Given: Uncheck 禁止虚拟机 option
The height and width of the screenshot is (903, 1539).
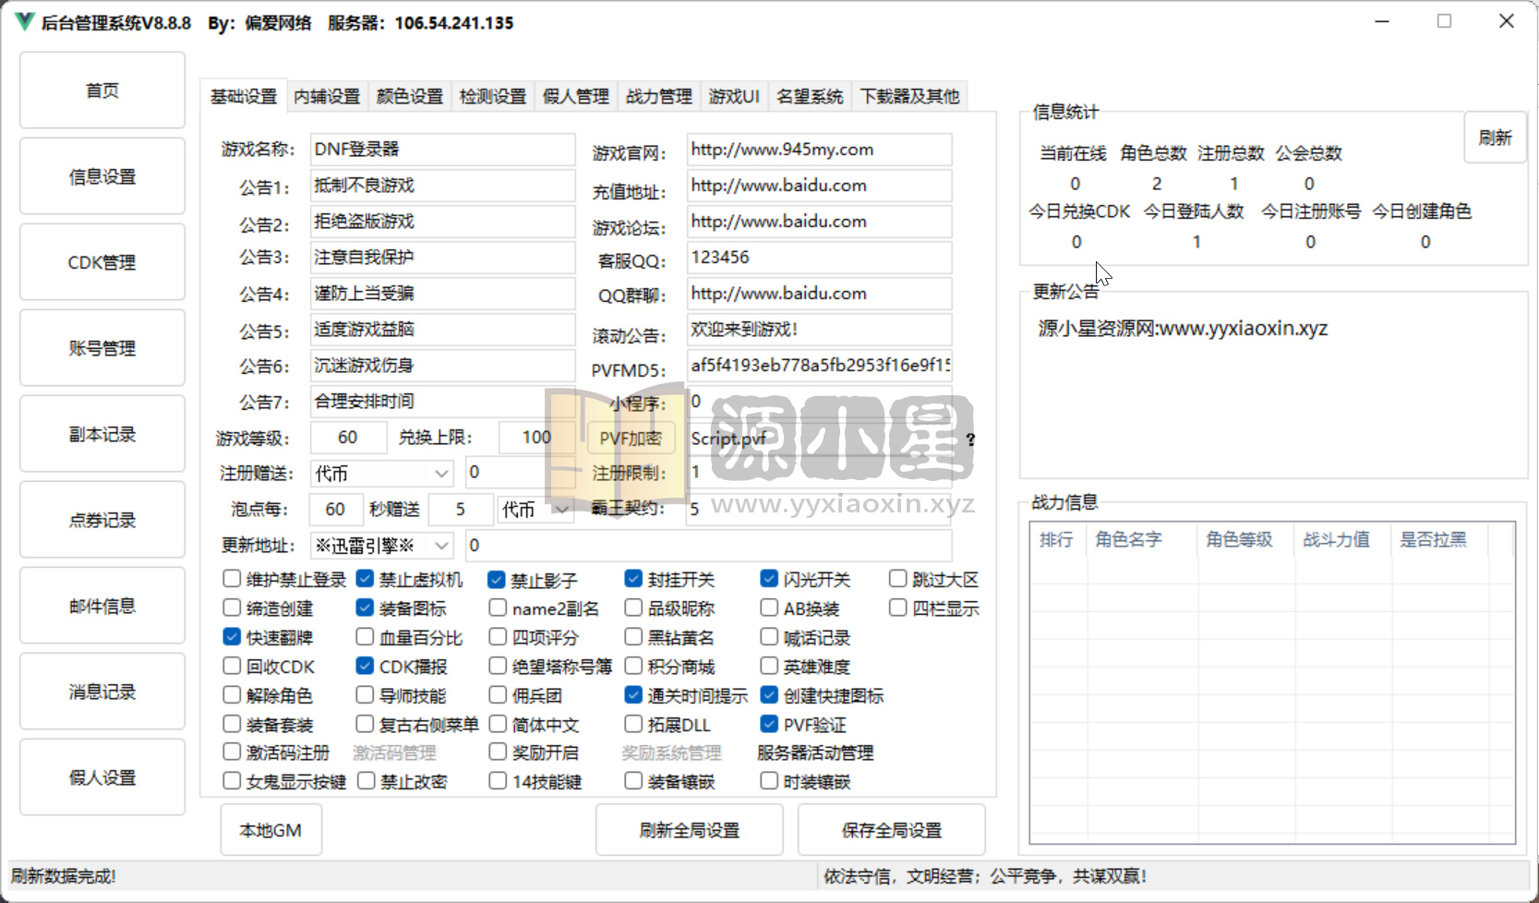Looking at the screenshot, I should [364, 579].
